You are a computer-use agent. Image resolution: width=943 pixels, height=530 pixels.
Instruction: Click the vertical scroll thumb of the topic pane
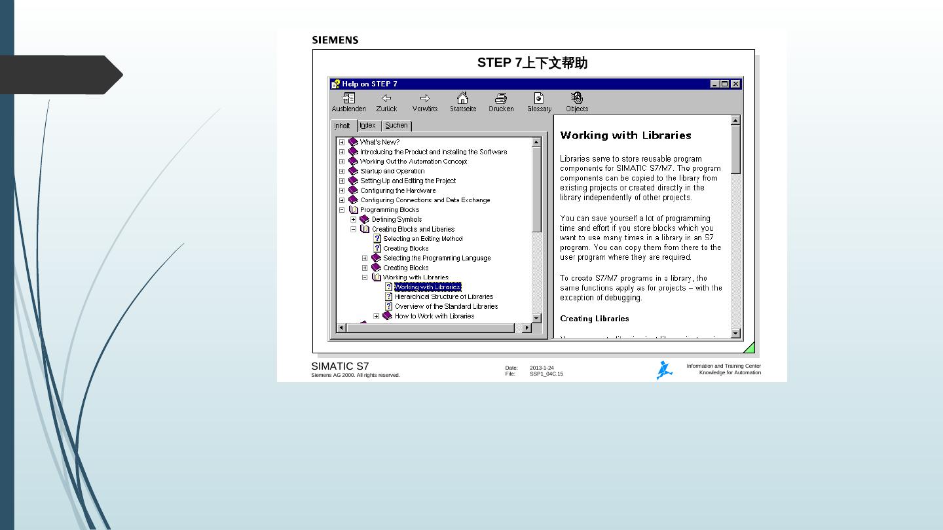(735, 149)
